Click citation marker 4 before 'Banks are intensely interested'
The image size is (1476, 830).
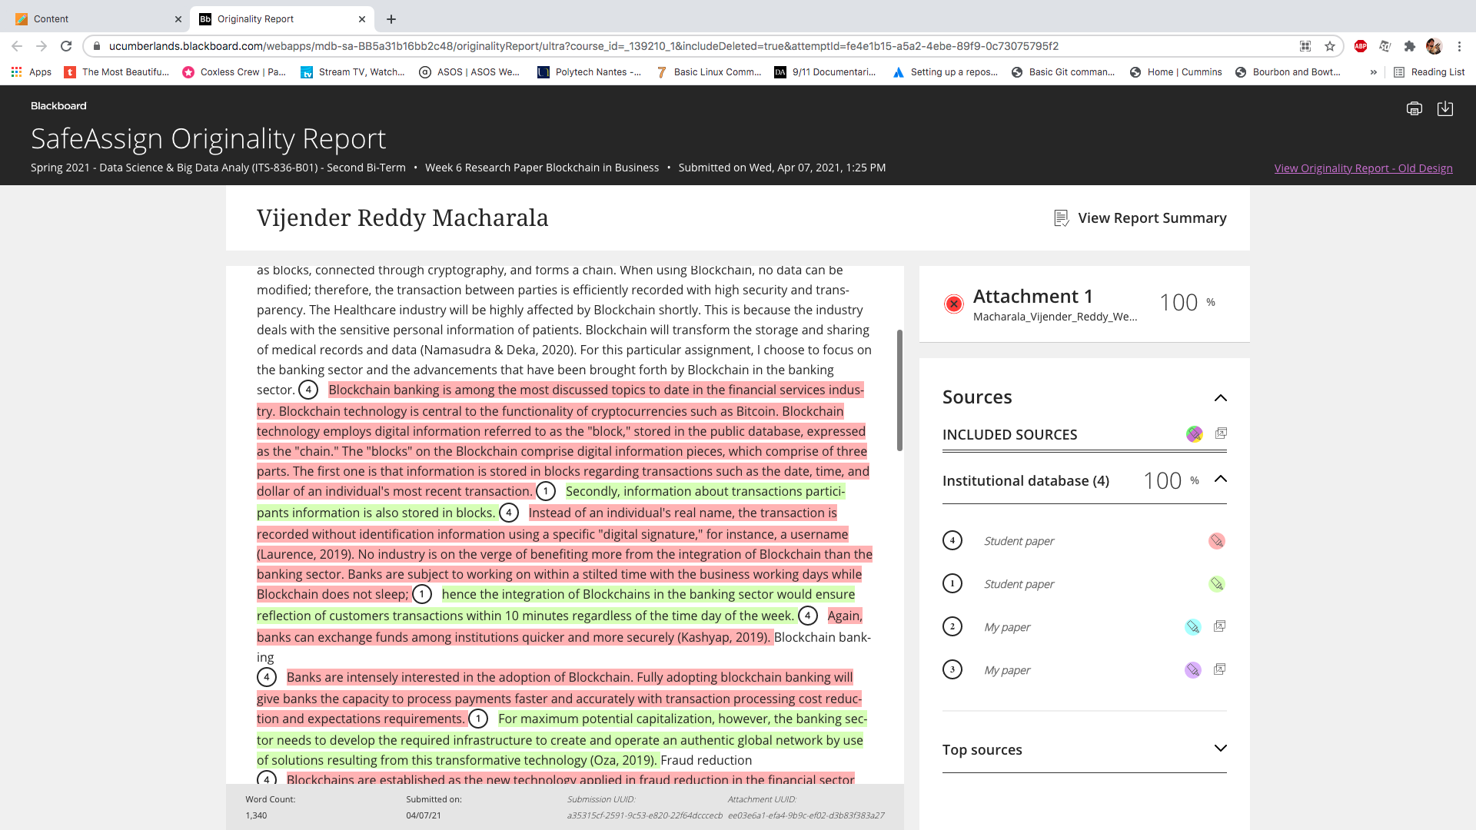(x=267, y=677)
